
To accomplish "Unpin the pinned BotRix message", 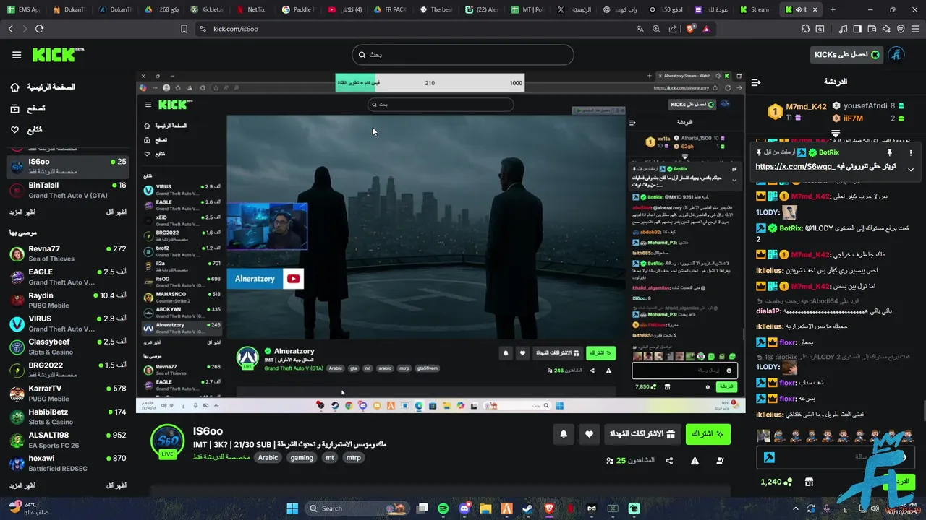I will 889,153.
